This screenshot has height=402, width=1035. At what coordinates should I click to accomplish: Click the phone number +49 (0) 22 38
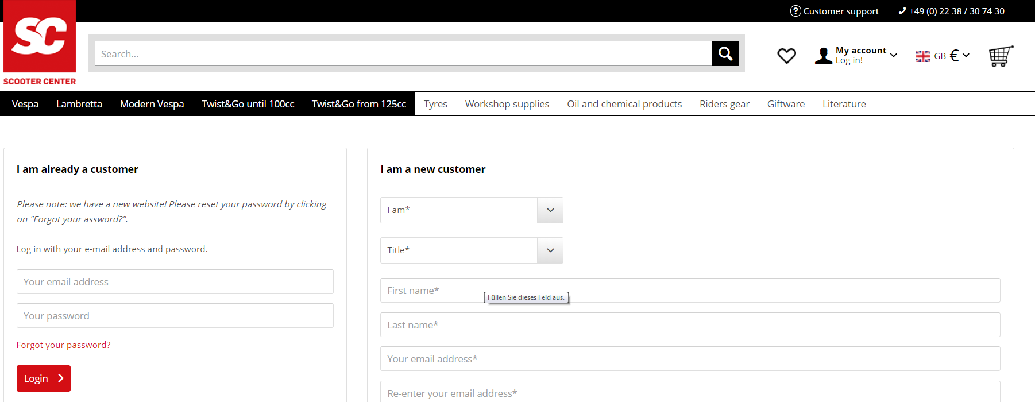(957, 11)
